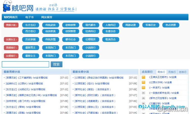Open the 恐怖惊悚 category
This screenshot has width=190, height=114.
coord(70,25)
